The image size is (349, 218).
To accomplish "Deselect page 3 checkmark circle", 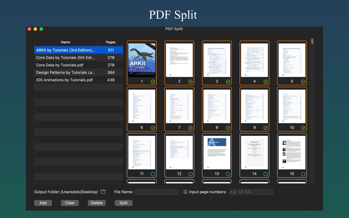I will 228,81.
